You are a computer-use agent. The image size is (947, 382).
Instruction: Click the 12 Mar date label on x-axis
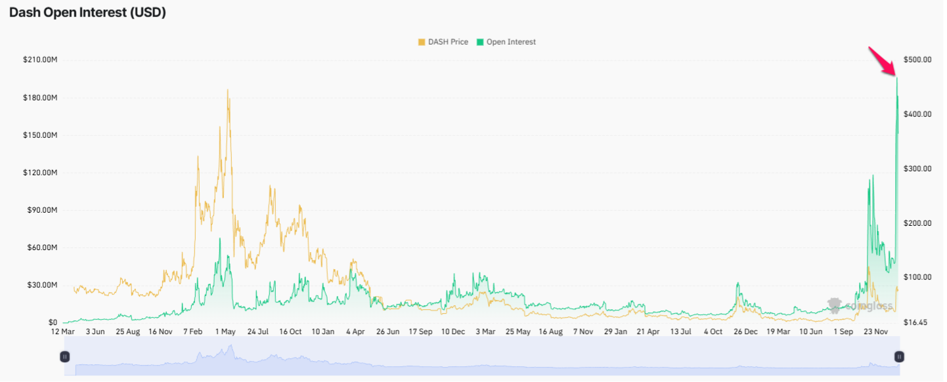point(63,332)
